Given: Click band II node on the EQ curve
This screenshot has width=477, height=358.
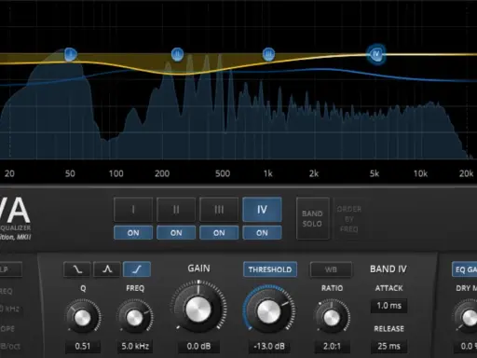Looking at the screenshot, I should pyautogui.click(x=177, y=54).
